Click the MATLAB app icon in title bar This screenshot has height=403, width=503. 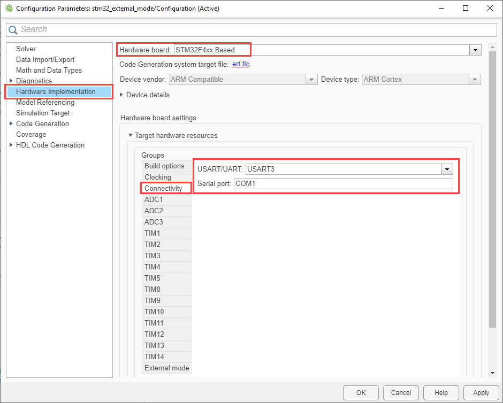coord(8,9)
